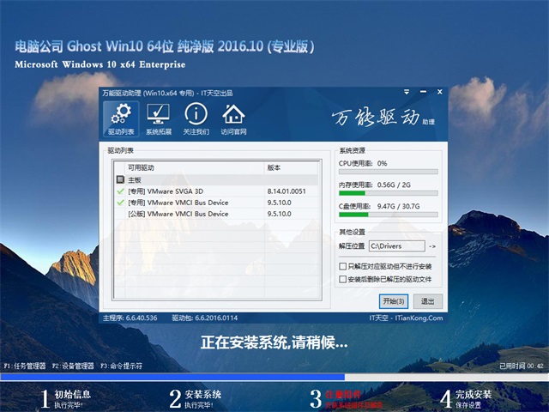The height and width of the screenshot is (412, 549).
Task: Click the 正在安装系统,请稍候... status message
Action: click(x=274, y=342)
